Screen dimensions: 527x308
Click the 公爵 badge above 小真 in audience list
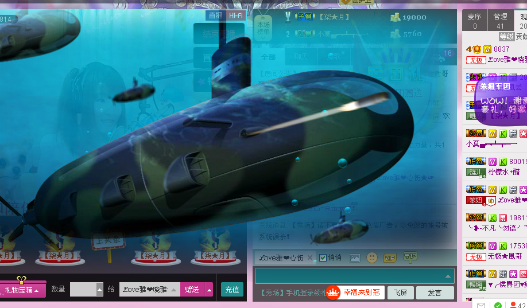[x=476, y=133]
